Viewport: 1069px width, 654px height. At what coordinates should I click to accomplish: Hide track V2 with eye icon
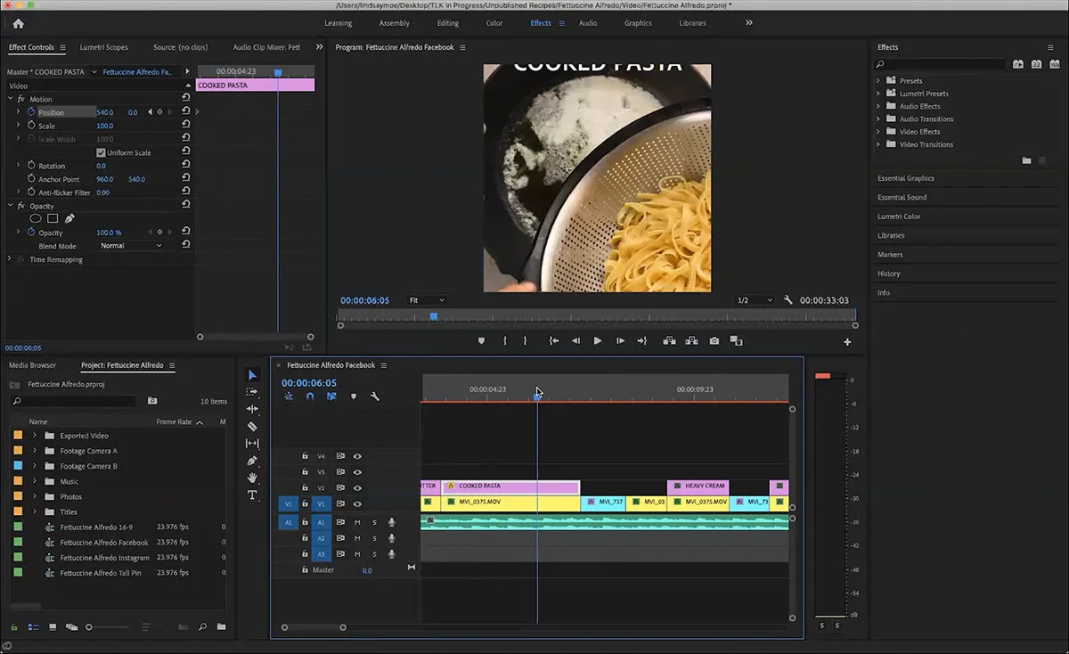pos(357,488)
